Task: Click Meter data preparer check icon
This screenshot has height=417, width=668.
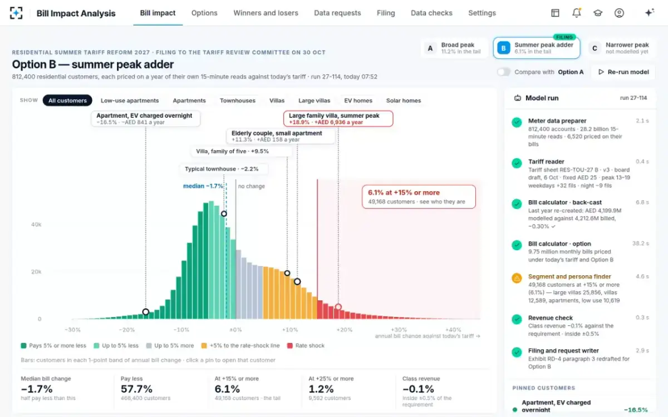Action: click(x=517, y=122)
